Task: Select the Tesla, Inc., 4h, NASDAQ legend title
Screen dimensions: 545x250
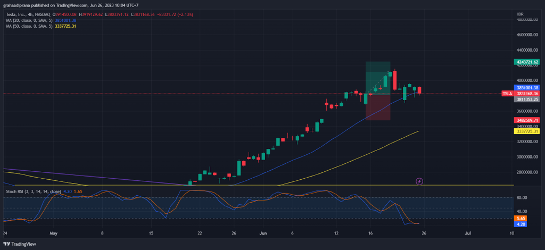Action: click(x=28, y=14)
